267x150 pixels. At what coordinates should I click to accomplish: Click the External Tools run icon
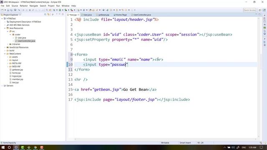(x=72, y=10)
